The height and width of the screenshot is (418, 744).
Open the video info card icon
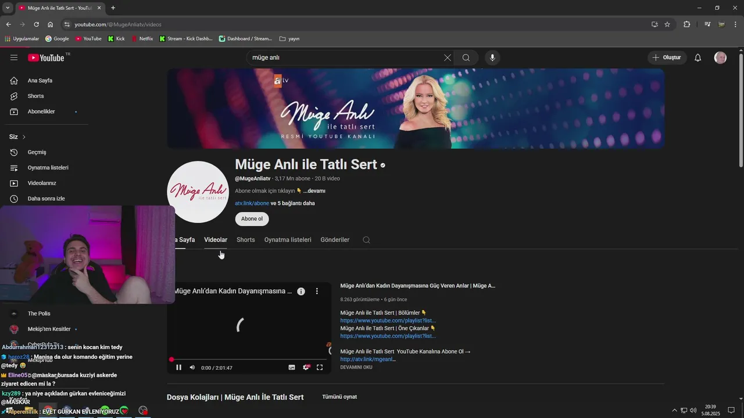tap(301, 291)
